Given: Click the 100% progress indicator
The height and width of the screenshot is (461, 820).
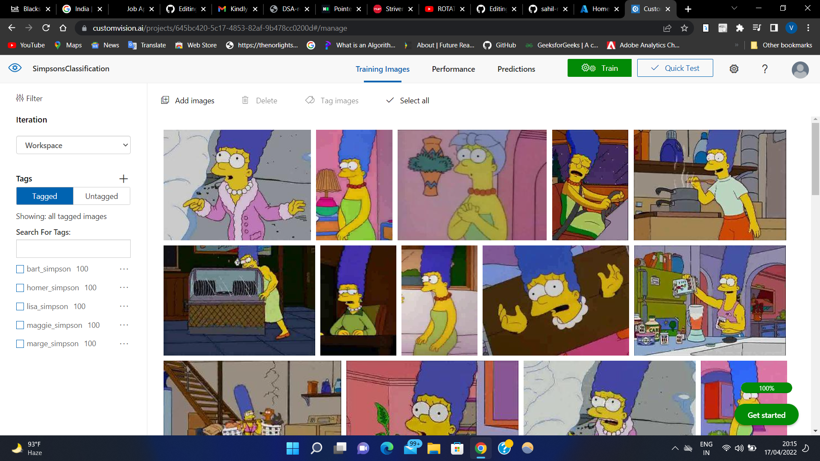Looking at the screenshot, I should (767, 388).
